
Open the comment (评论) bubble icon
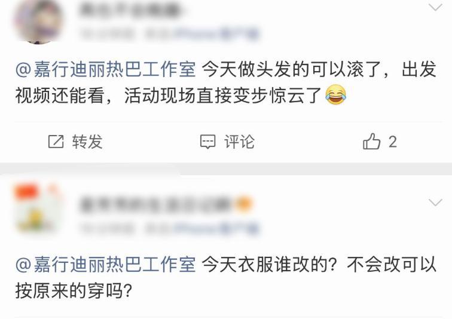(x=207, y=142)
